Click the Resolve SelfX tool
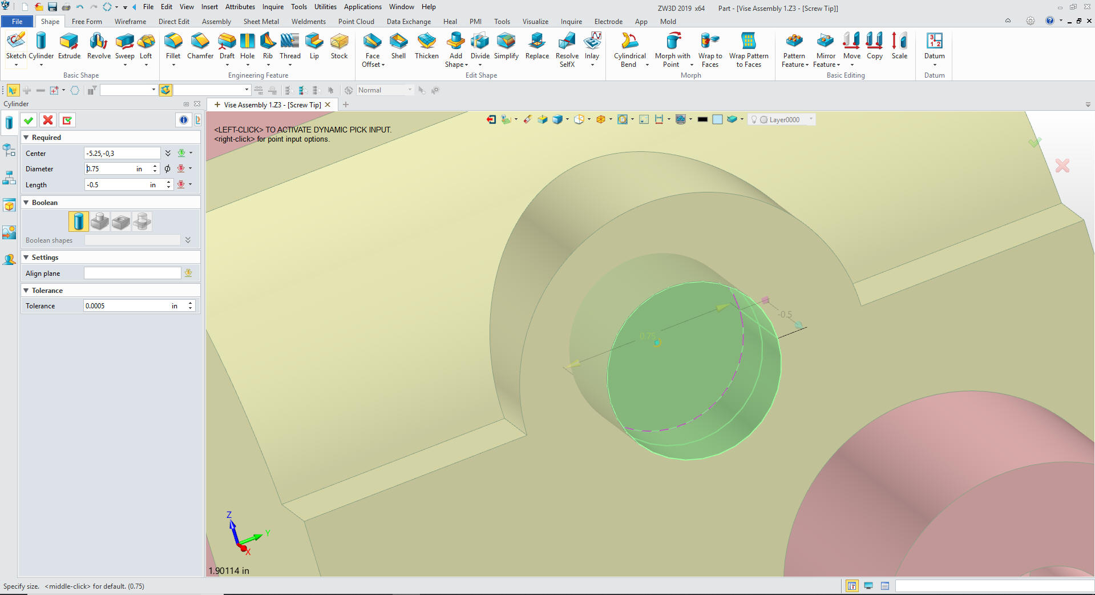 [x=567, y=50]
